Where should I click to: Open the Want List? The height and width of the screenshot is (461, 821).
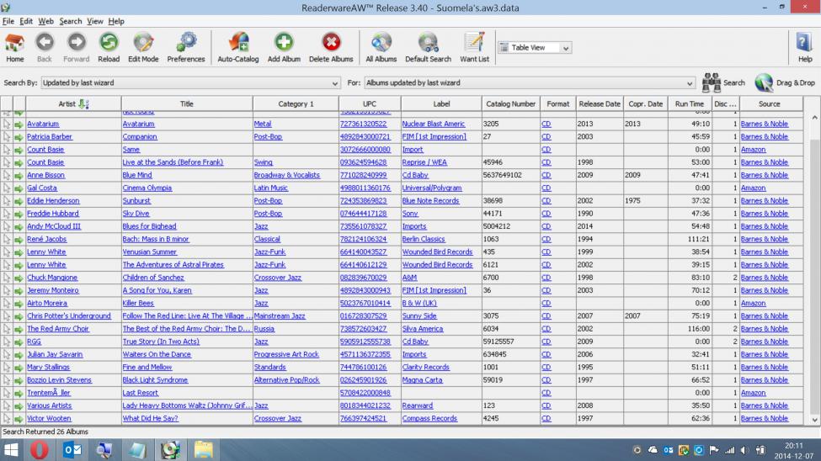click(x=474, y=46)
